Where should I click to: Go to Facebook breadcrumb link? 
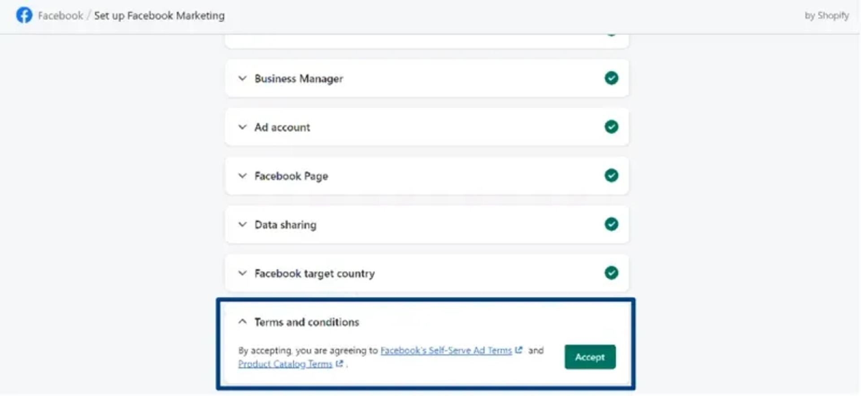point(61,16)
